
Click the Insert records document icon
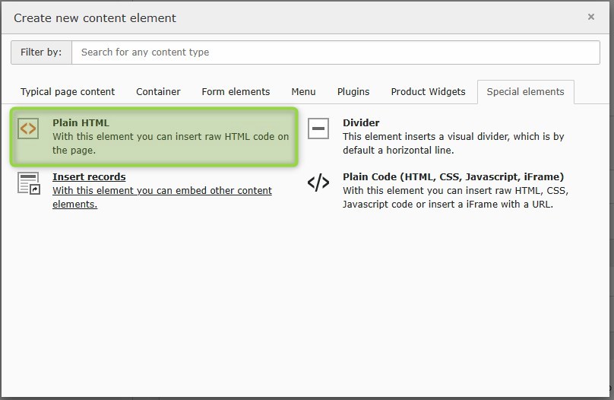click(28, 183)
